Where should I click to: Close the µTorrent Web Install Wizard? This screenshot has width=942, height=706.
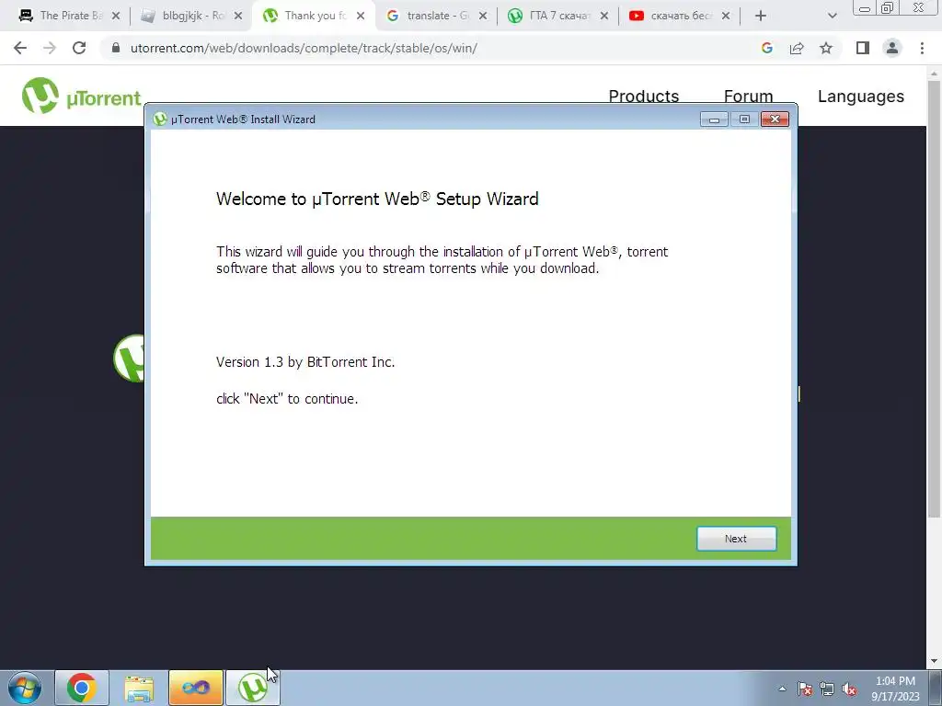coord(775,120)
